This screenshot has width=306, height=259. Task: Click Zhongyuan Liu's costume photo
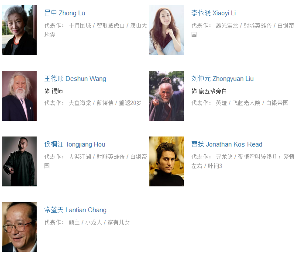(166, 96)
